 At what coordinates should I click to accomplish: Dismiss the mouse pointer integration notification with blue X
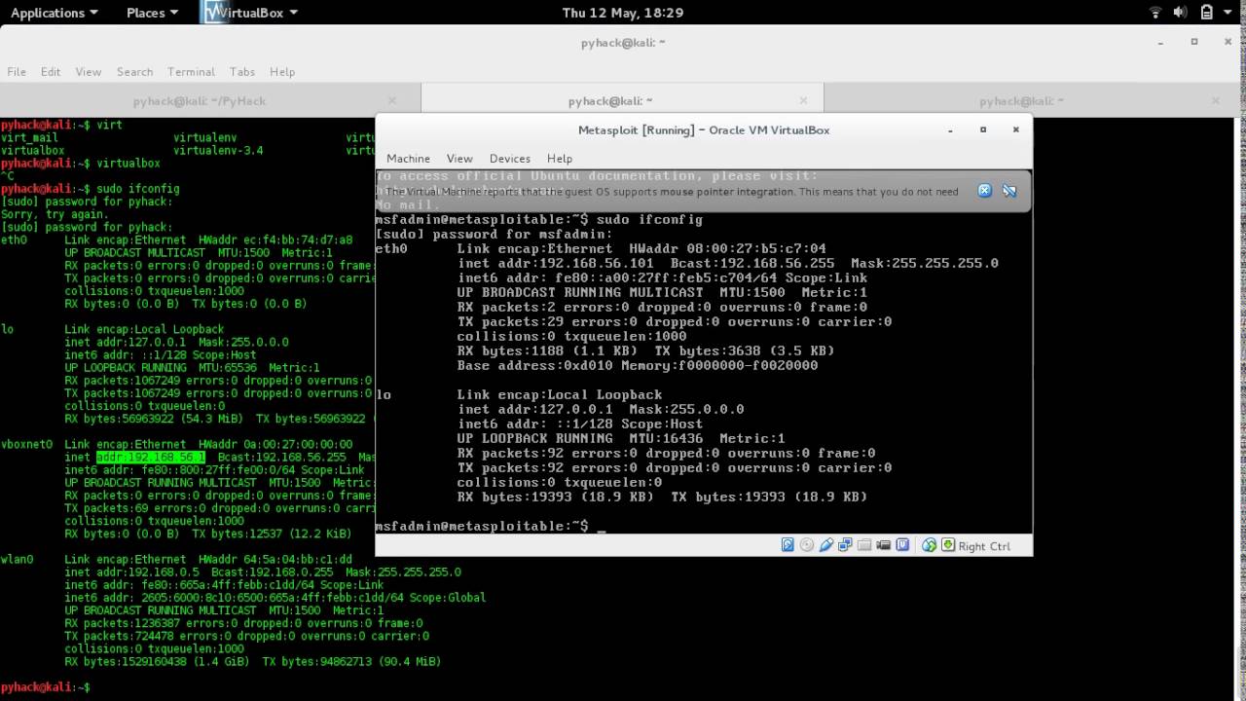pyautogui.click(x=984, y=191)
